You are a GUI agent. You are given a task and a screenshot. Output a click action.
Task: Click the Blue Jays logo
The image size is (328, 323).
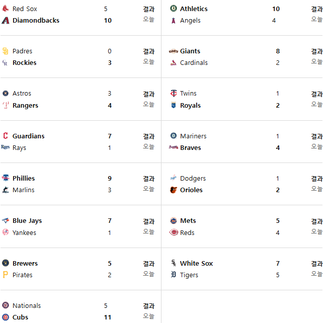6,220
